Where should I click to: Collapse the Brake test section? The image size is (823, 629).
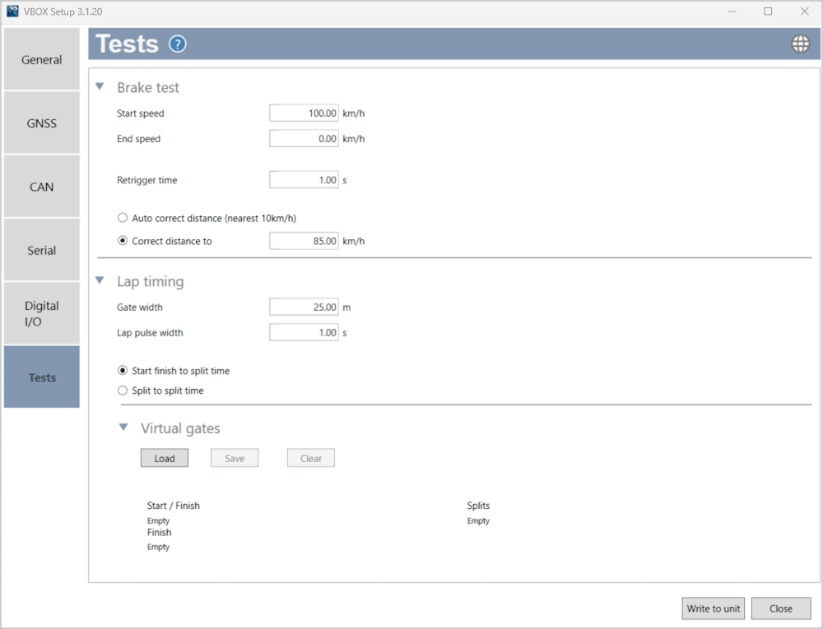(100, 86)
